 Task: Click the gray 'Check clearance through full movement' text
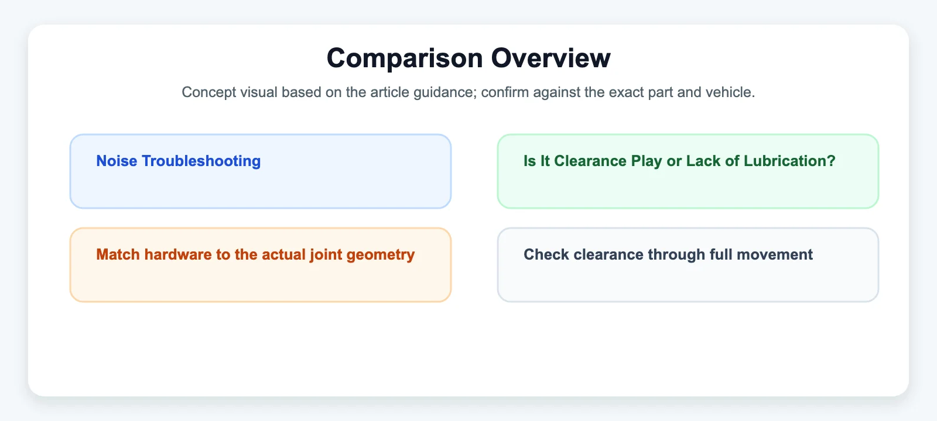668,254
